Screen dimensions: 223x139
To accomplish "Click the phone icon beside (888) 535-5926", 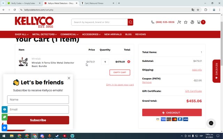I will (x=153, y=22).
